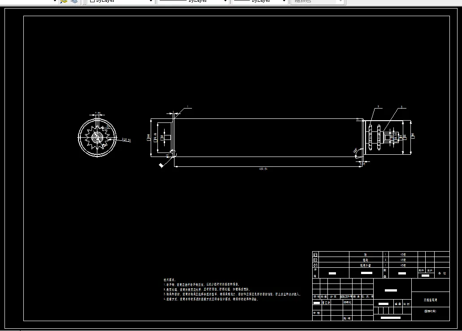This screenshot has height=331, width=462.
Task: Click the drawing title cell in title block
Action: pyautogui.click(x=431, y=300)
